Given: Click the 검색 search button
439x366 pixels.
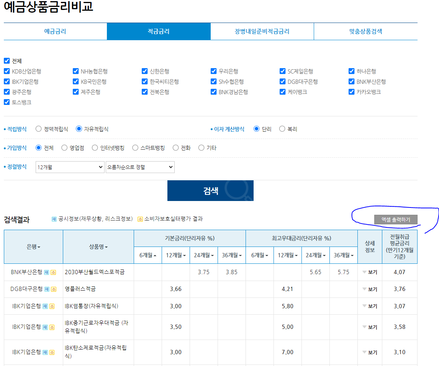Looking at the screenshot, I should click(x=211, y=191).
